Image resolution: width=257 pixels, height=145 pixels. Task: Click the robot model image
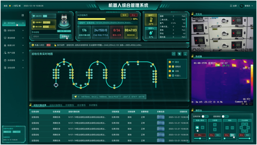(x=64, y=21)
